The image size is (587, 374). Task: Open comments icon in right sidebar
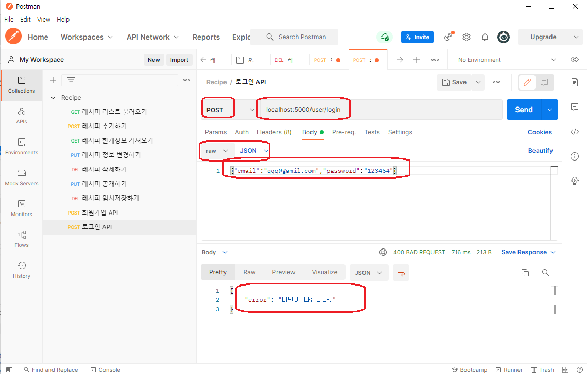tap(575, 107)
